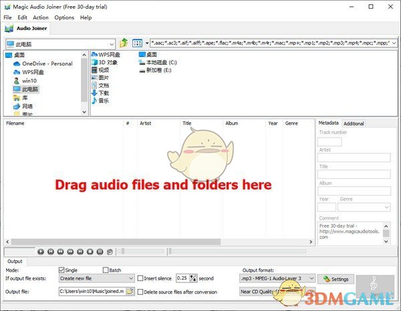Open the Output format dropdown

tap(277, 278)
